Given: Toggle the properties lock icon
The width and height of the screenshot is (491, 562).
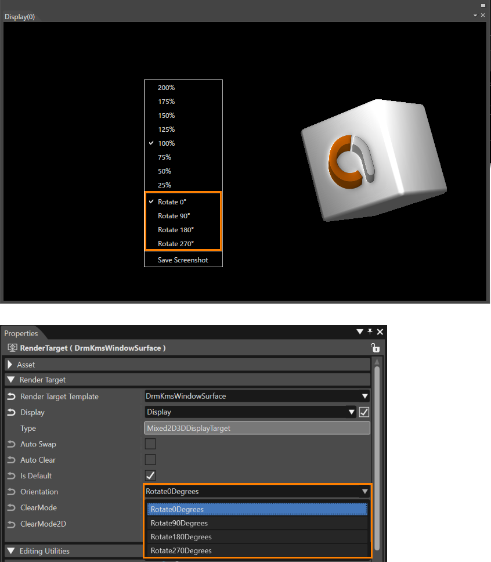Looking at the screenshot, I should click(376, 348).
